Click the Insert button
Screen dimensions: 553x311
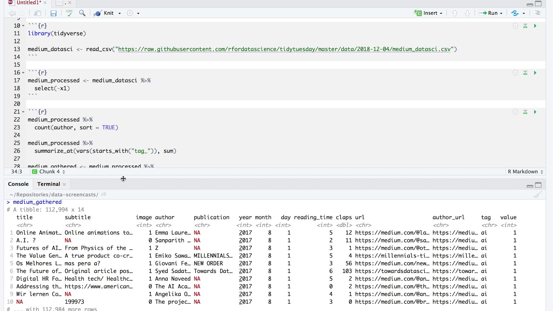(426, 13)
